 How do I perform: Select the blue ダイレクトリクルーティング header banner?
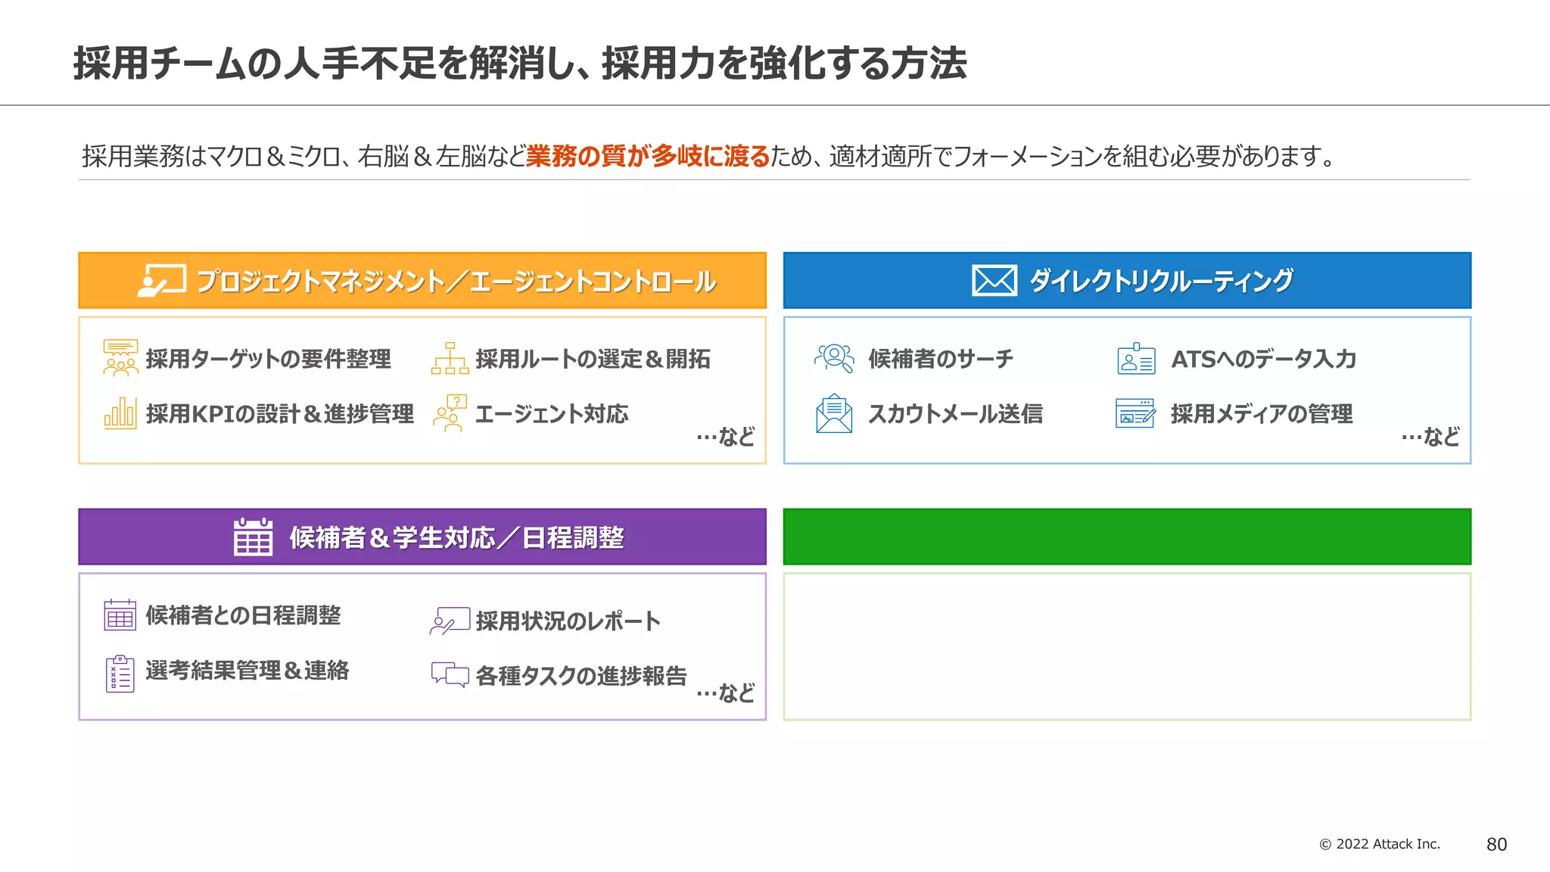(x=1127, y=281)
